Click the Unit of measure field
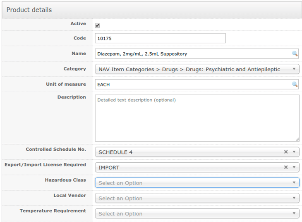 192,84
